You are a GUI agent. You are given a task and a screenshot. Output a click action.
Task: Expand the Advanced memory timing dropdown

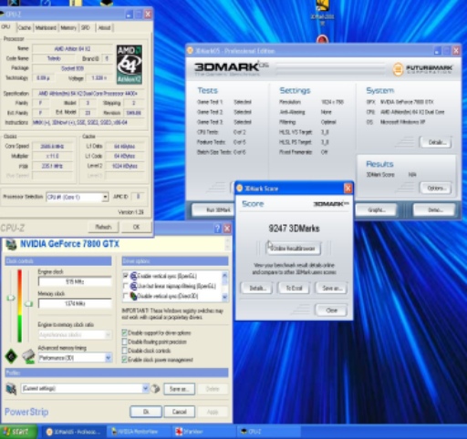108,358
